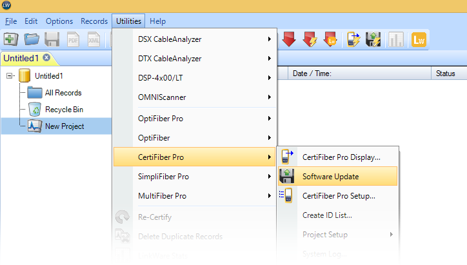Open file using folder toolbar icon
Viewport: 467px width, 265px height.
click(32, 39)
